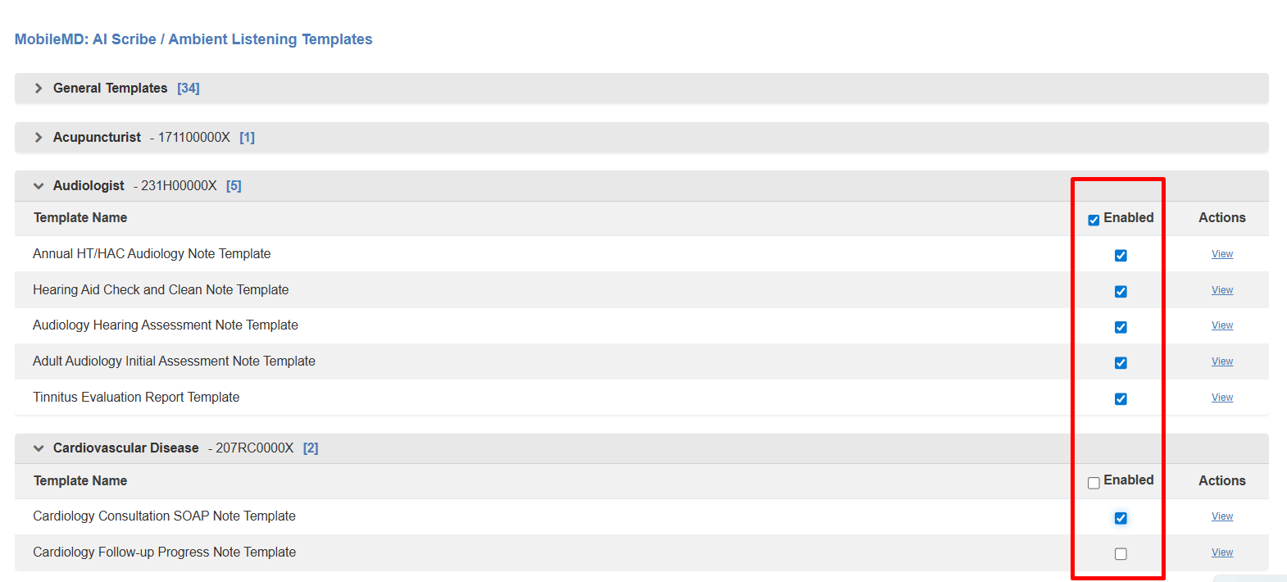Uncheck Tinnitus Evaluation Report Template
This screenshot has height=582, width=1287.
tap(1121, 399)
